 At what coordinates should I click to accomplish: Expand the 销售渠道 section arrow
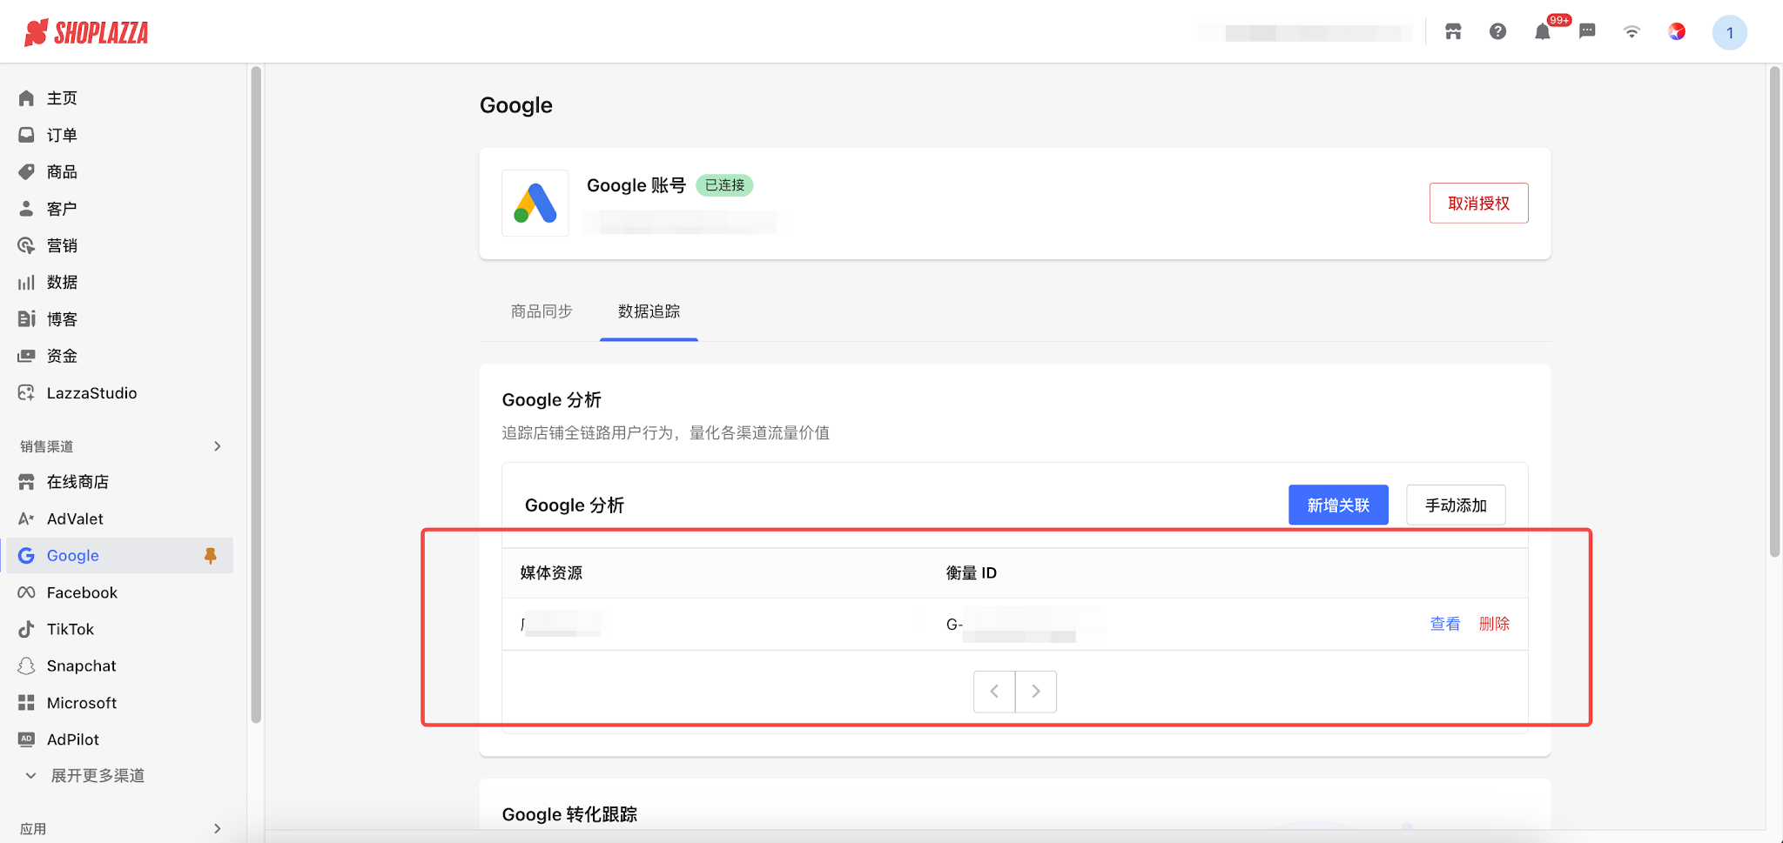coord(218,446)
